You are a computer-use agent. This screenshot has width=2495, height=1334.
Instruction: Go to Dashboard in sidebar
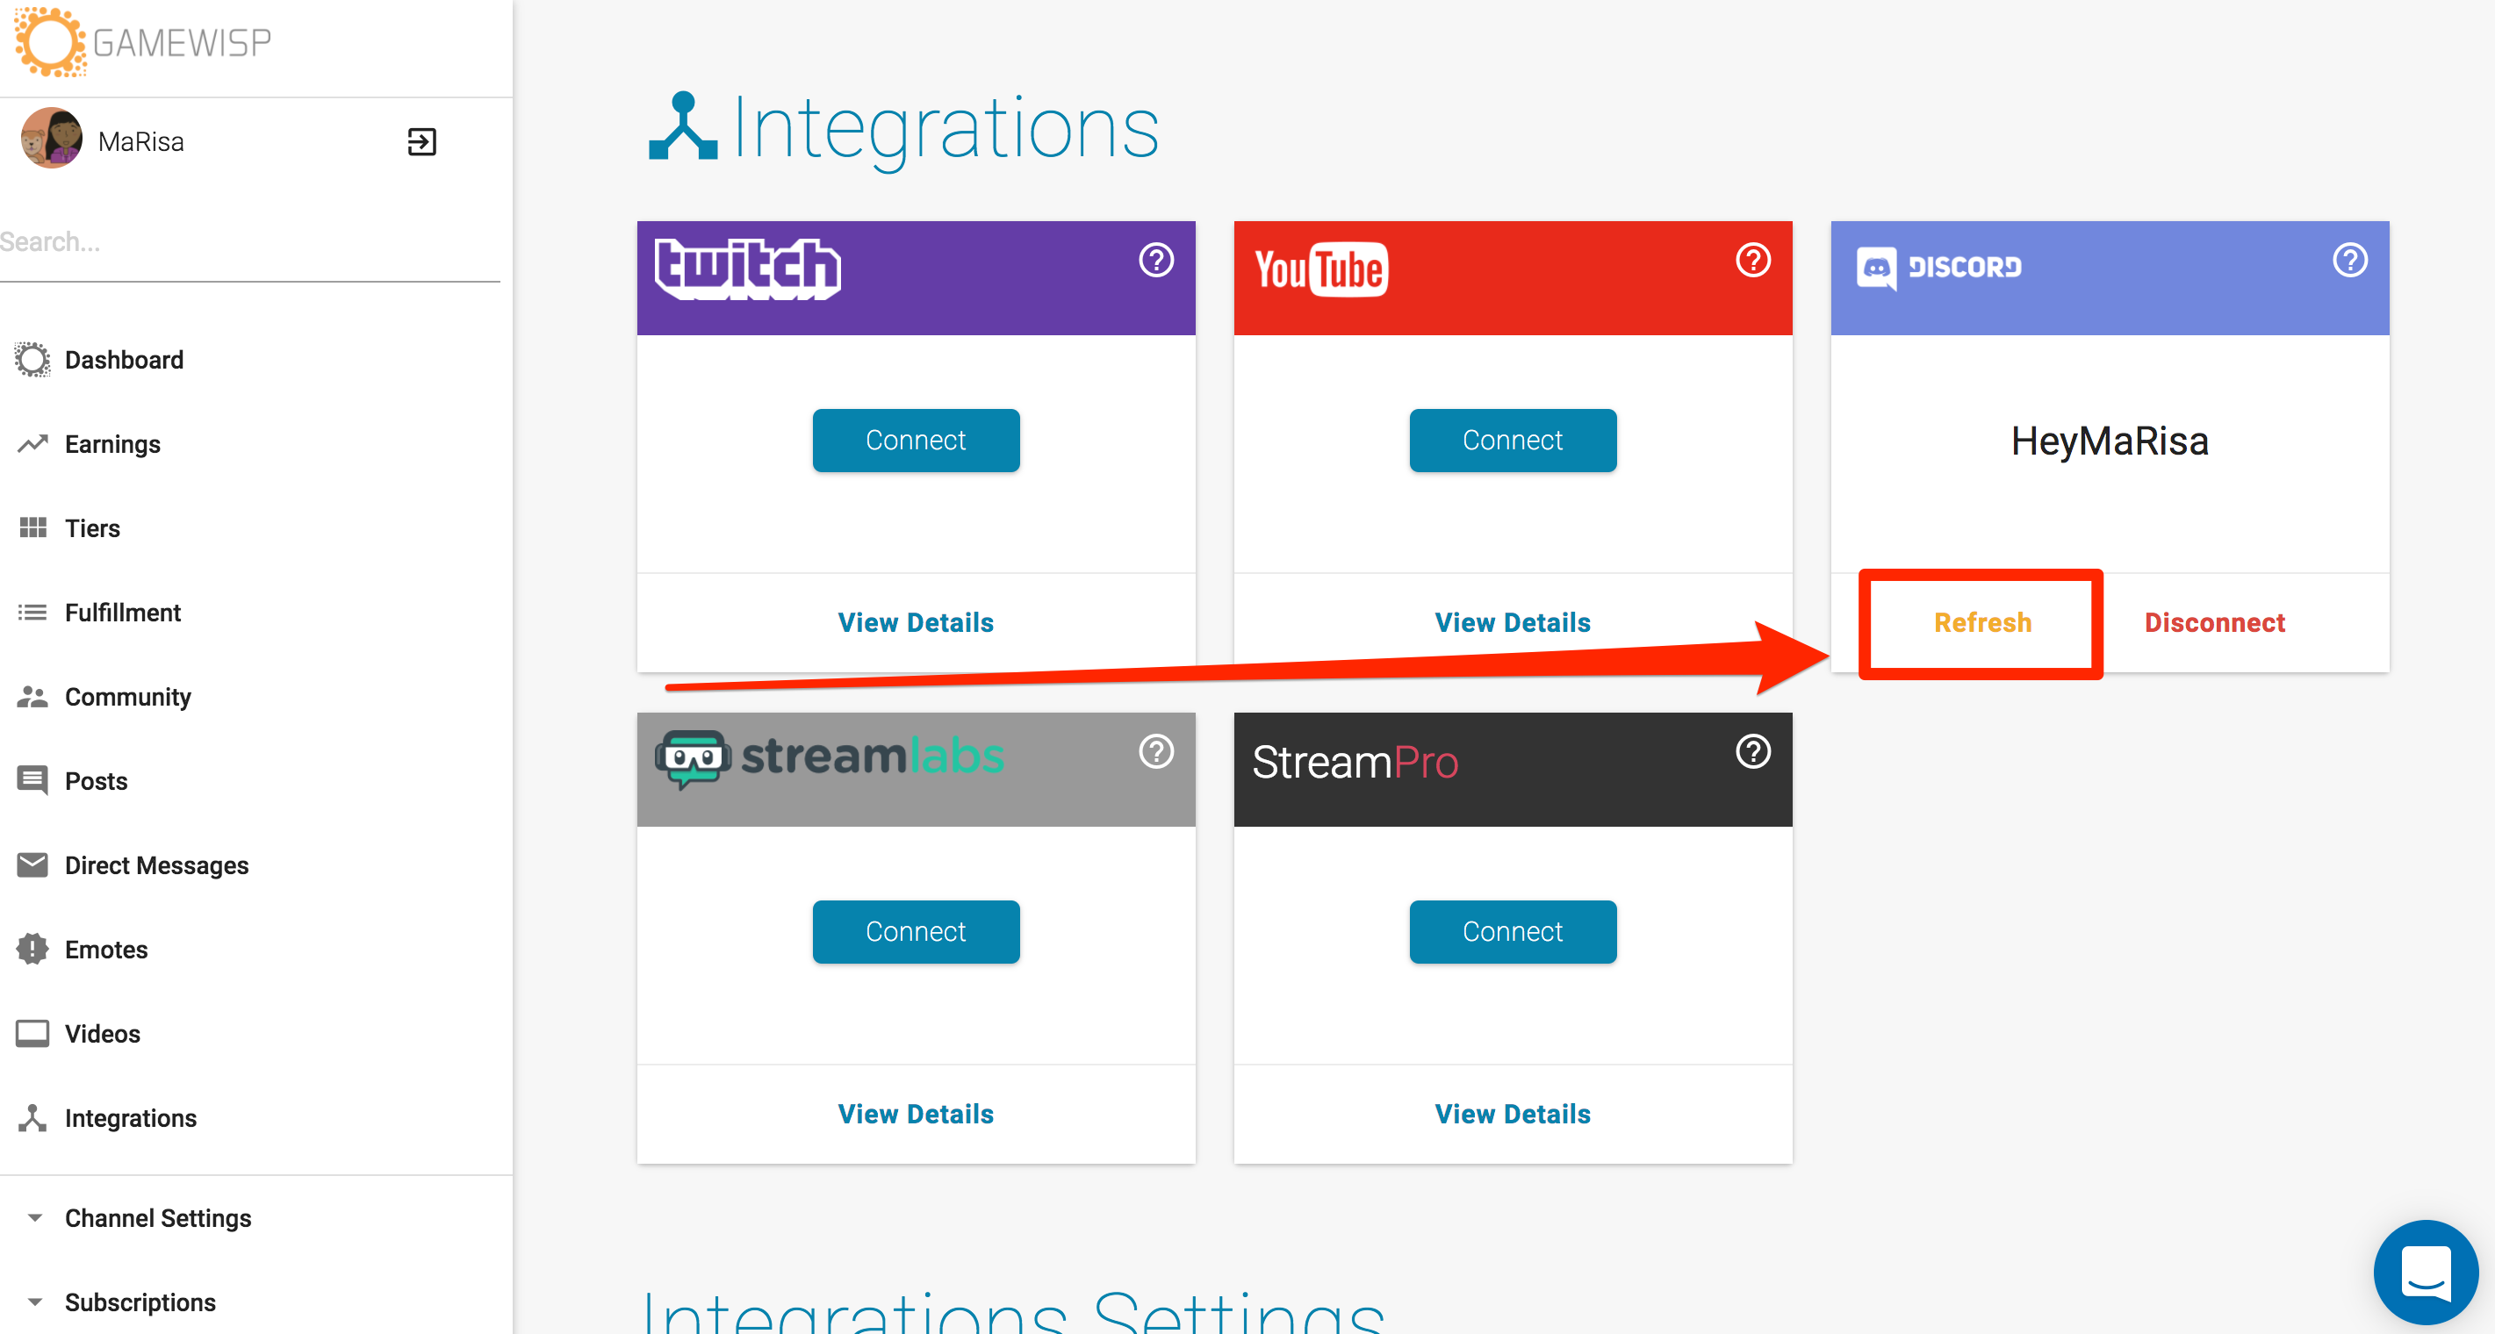pos(123,360)
